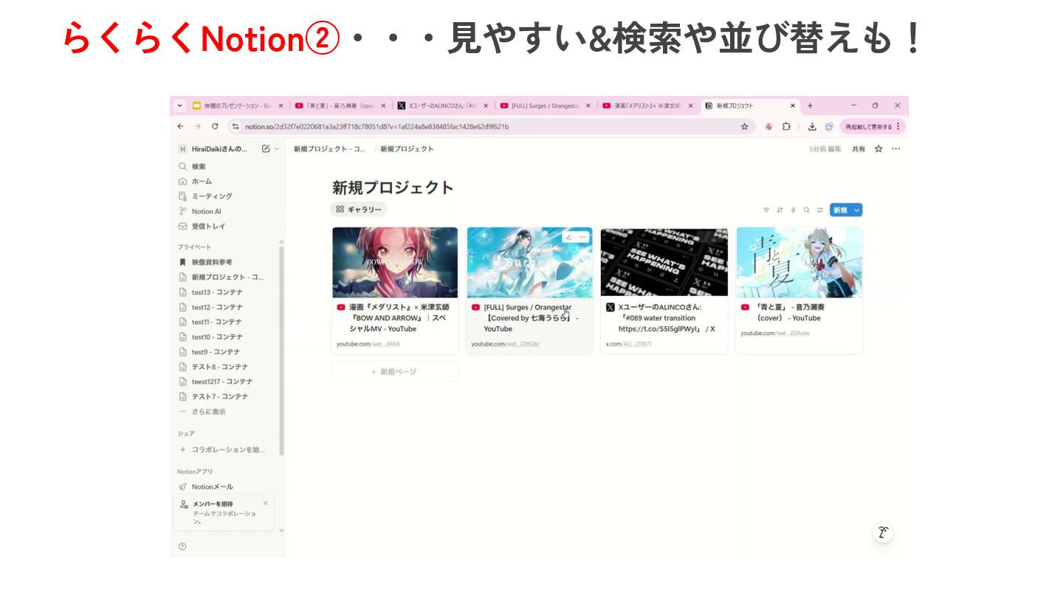Screen dimensions: 1063x598
Task: Click the new page compose icon
Action: coord(266,149)
